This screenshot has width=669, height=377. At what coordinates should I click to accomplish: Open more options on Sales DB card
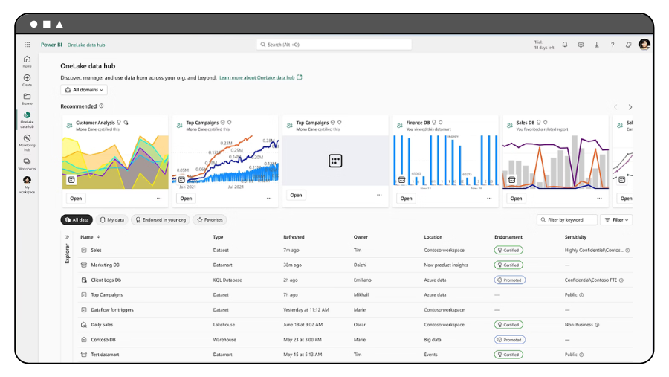click(x=599, y=198)
